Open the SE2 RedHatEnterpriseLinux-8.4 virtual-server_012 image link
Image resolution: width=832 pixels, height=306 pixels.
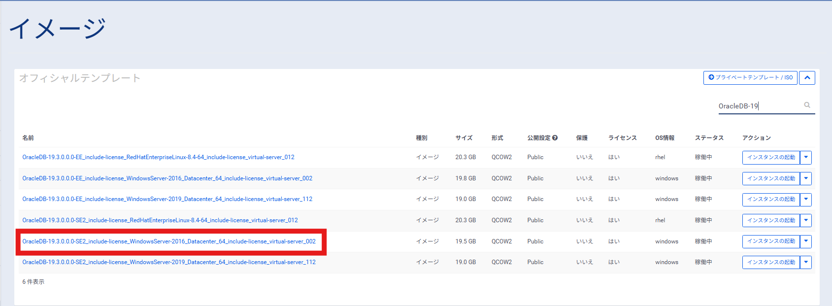160,220
